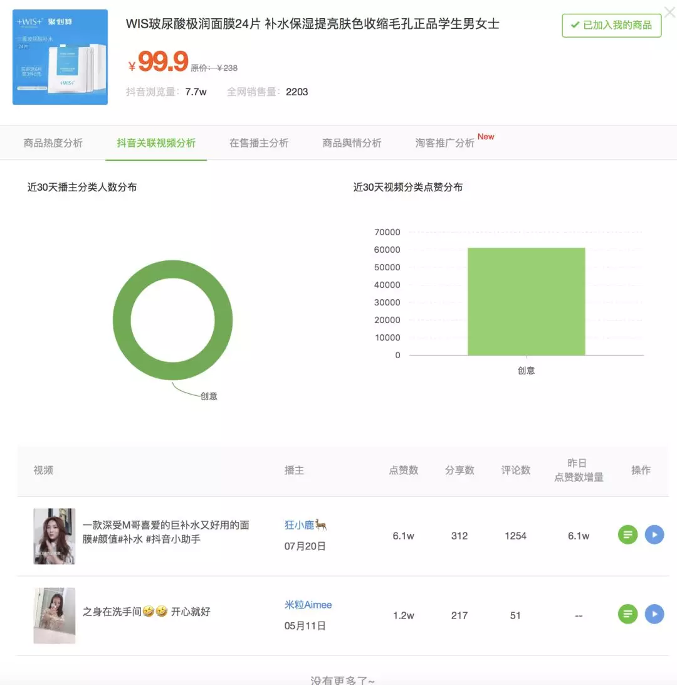This screenshot has height=685, width=677.
Task: Click the 已加入我的商品 button
Action: tap(612, 25)
